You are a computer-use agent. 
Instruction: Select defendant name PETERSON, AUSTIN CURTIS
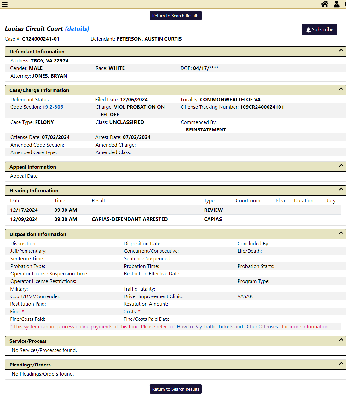tap(149, 39)
